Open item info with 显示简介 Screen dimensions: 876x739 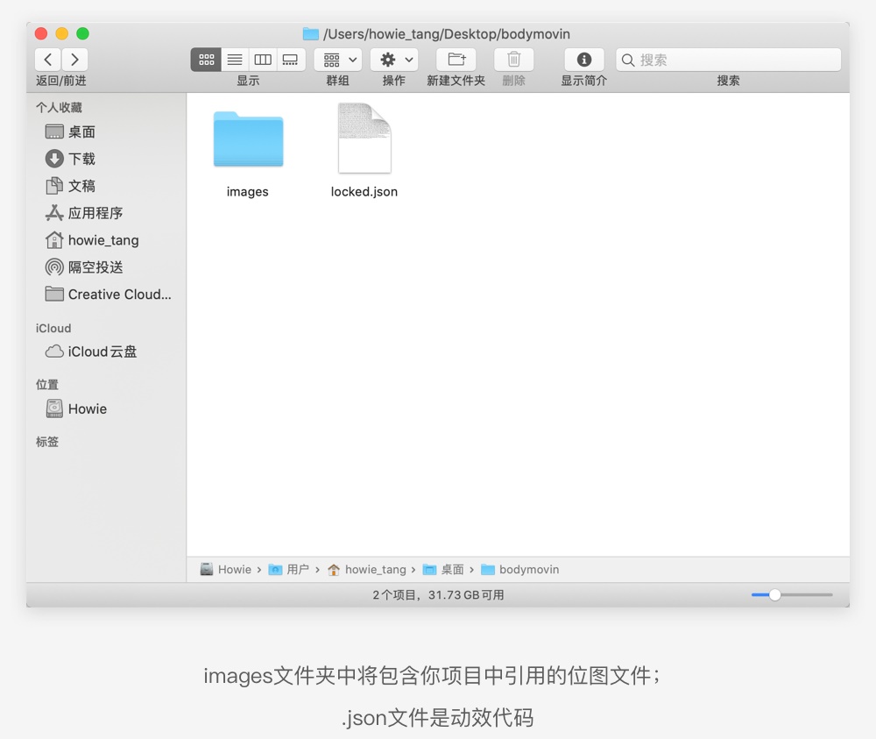click(x=583, y=60)
